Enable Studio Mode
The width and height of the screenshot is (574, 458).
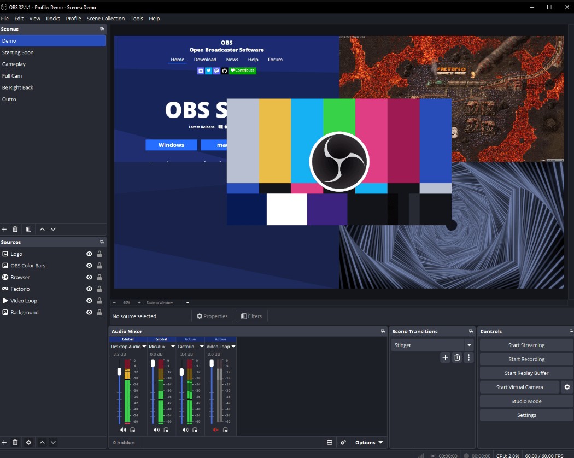click(526, 401)
